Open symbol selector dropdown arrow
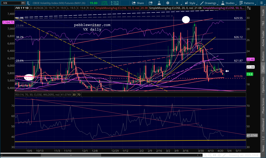 click(x=23, y=3)
